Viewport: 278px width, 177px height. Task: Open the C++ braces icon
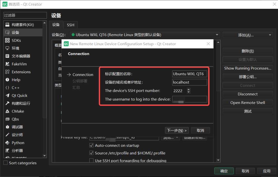tap(7, 88)
